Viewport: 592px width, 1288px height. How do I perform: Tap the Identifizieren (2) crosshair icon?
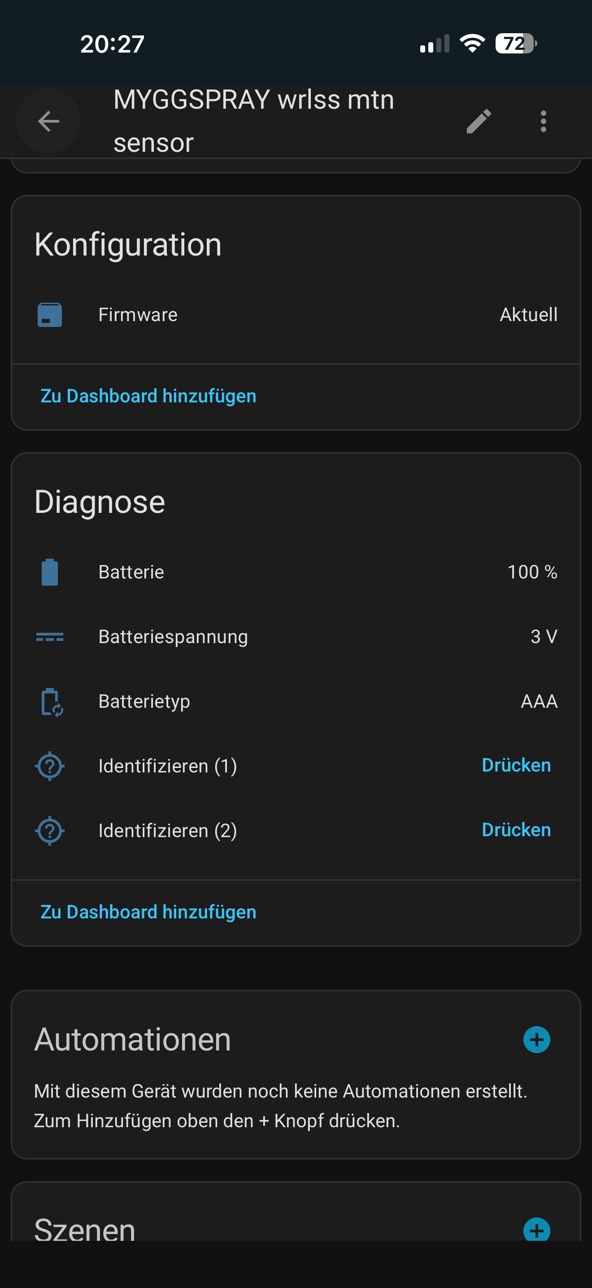(49, 830)
